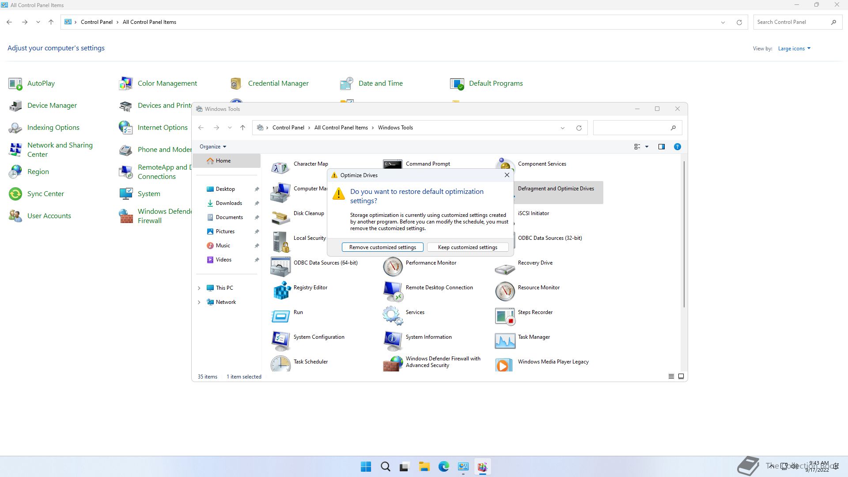Switch to large thumbnails view in status bar
Screen dimensions: 848x477
[681, 377]
